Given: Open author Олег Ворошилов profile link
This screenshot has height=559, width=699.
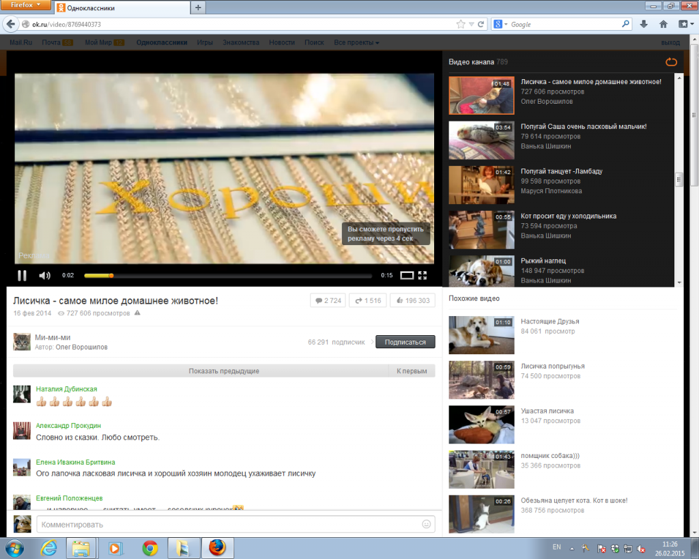Looking at the screenshot, I should coord(82,347).
